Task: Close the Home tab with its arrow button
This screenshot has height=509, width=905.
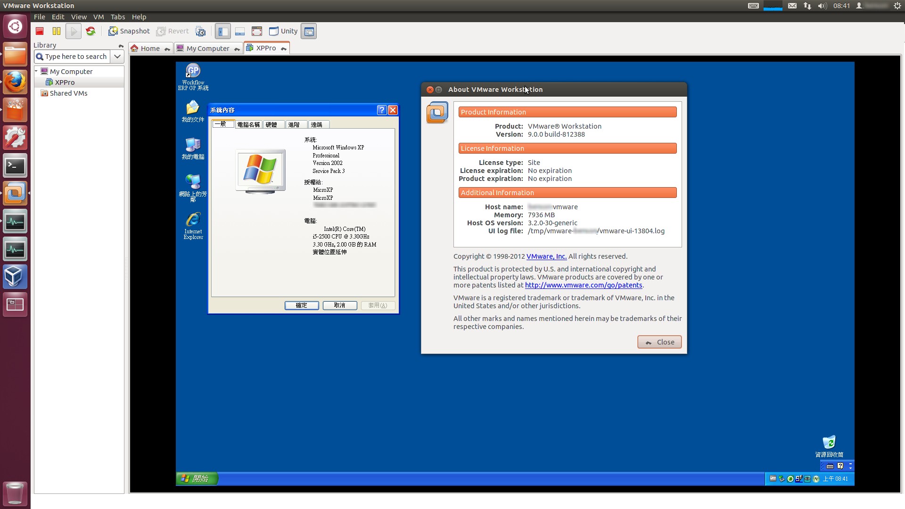Action: click(x=167, y=49)
